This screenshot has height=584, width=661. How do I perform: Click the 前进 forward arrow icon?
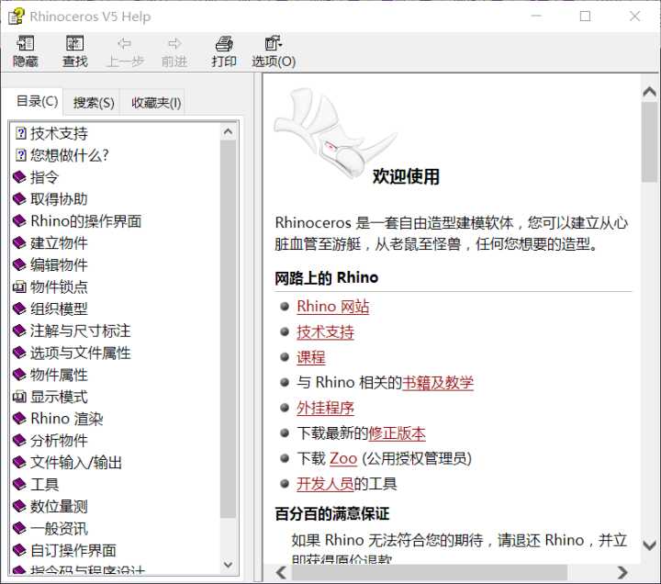click(x=174, y=43)
